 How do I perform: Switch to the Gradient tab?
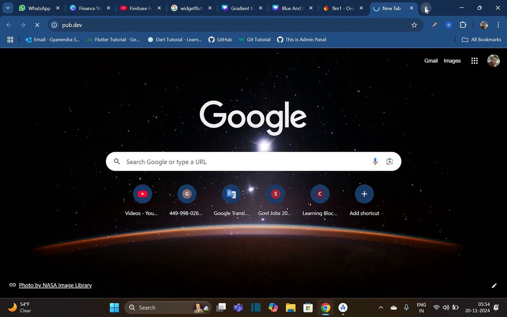(x=238, y=8)
